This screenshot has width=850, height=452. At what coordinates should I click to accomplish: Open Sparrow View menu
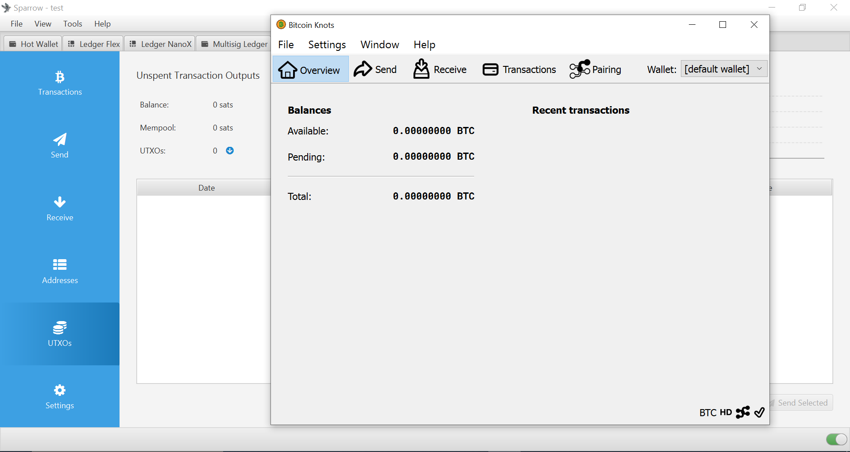[x=43, y=24]
